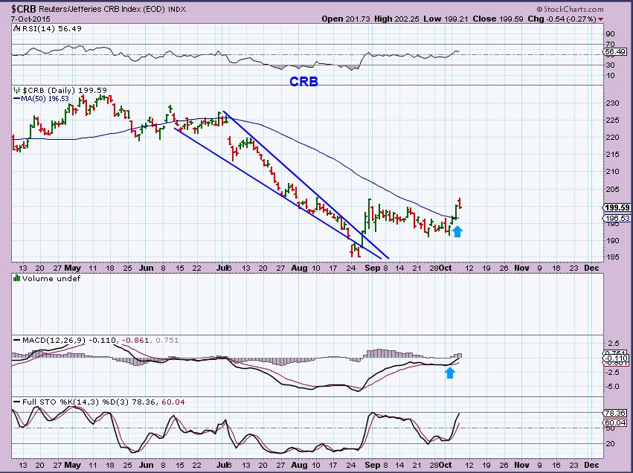
Task: Click the 56.49 RSI axis value tag
Action: pos(616,51)
